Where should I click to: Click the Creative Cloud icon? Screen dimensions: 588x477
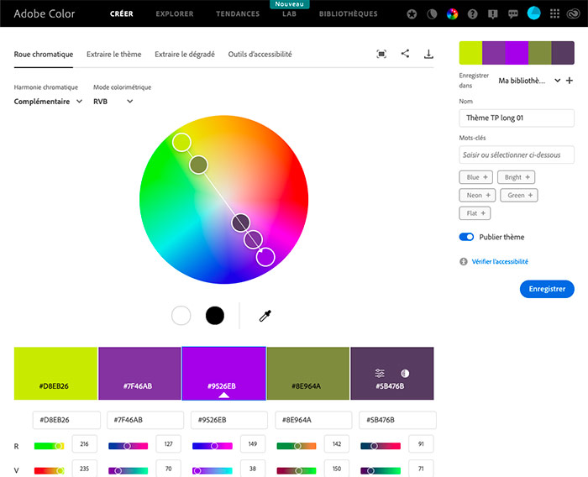(x=575, y=13)
